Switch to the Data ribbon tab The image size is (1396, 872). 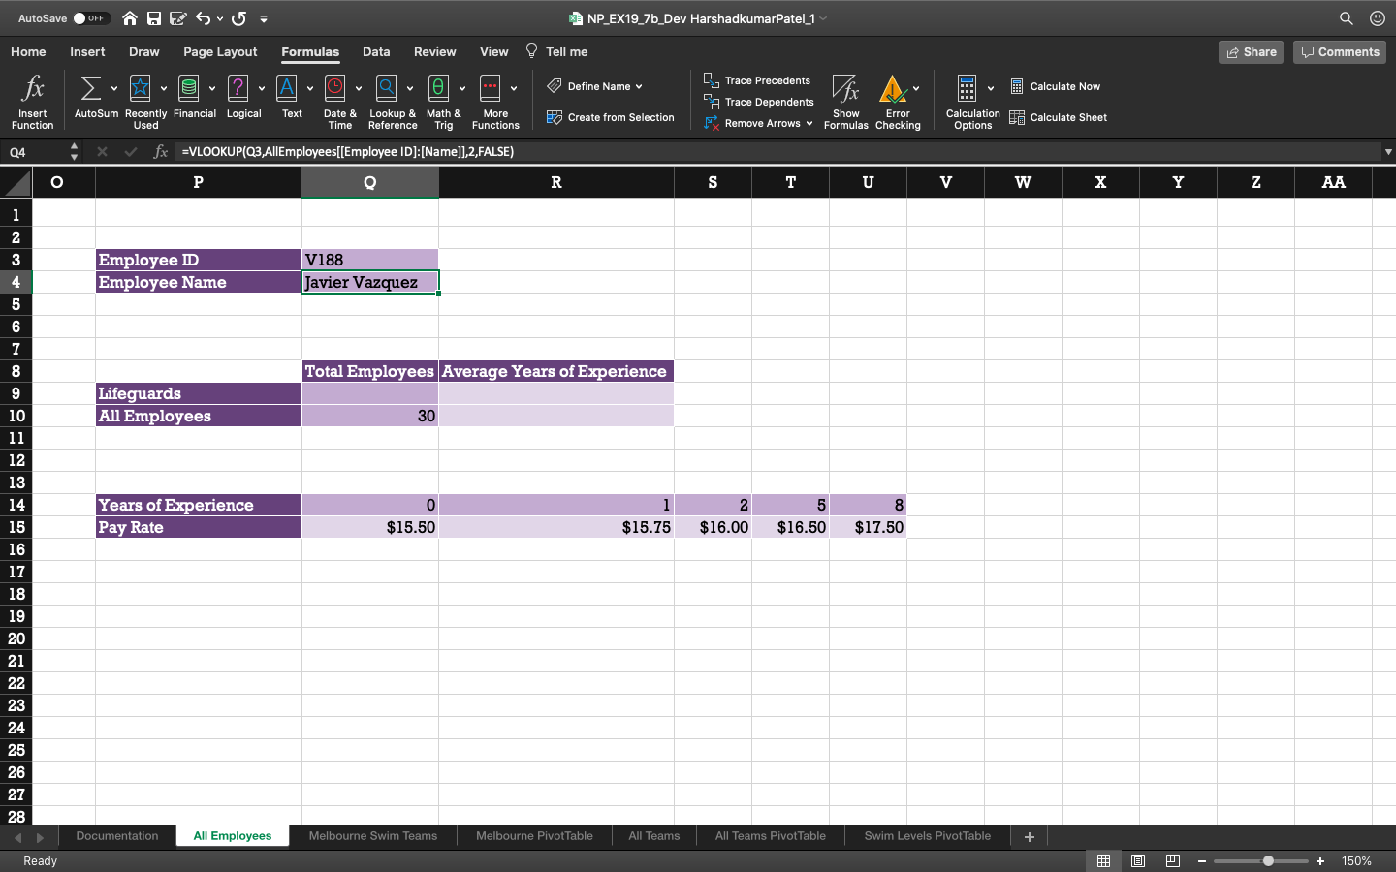tap(376, 51)
